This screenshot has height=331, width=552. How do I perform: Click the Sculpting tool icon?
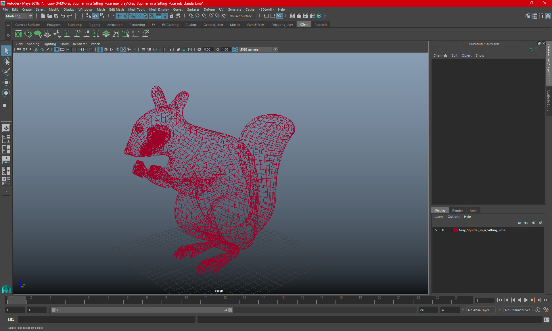click(x=74, y=24)
